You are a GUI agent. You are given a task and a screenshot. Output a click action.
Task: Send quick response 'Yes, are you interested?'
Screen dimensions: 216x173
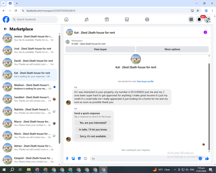tap(93, 123)
